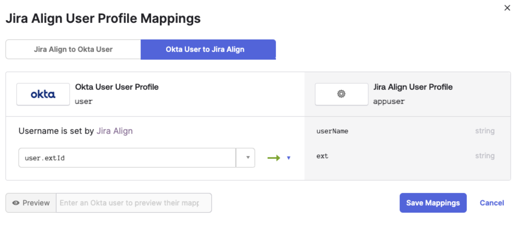Cancel the mapping changes
The image size is (518, 235).
[x=492, y=203]
